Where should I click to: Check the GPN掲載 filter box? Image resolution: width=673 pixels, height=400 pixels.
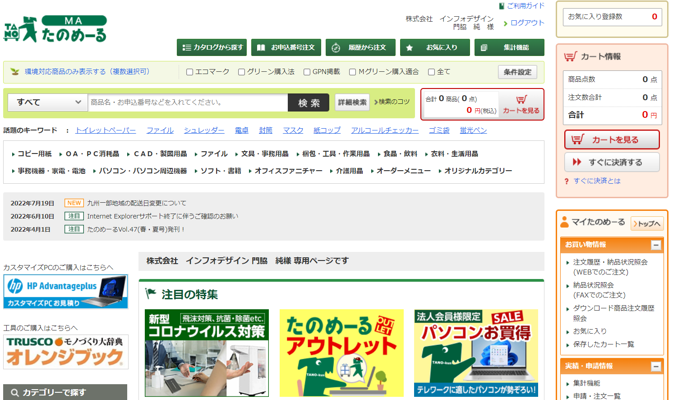[x=307, y=72]
